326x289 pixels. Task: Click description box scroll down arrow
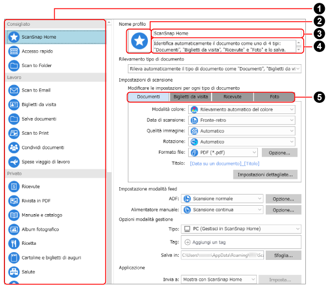pos(299,50)
